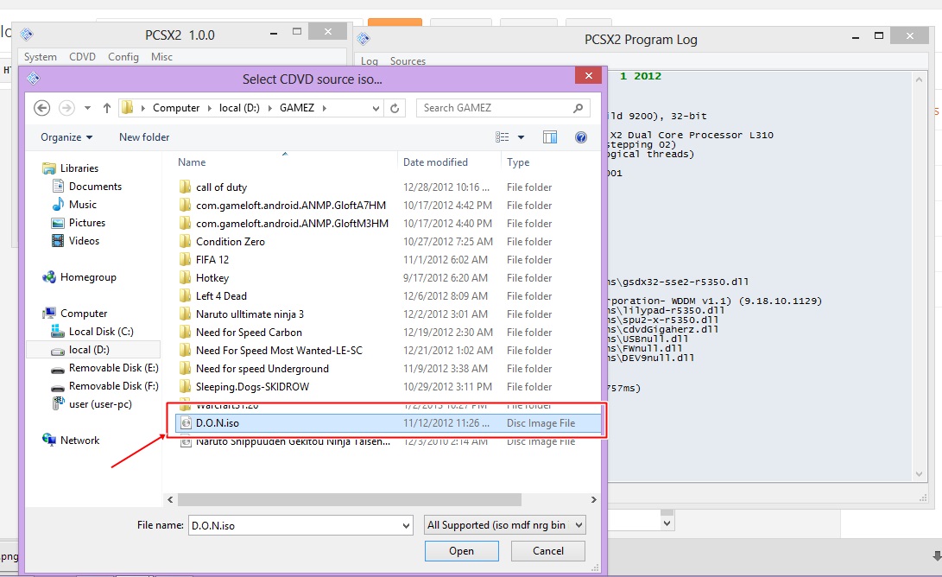Open Log menu in Program Log window
This screenshot has height=577, width=942.
tap(370, 60)
